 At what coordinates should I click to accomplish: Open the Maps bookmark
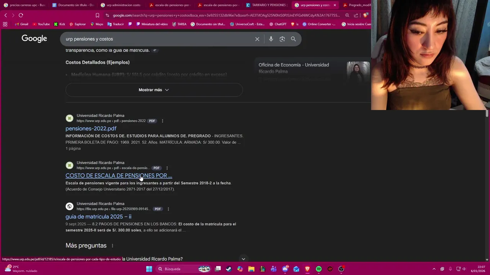[97, 24]
